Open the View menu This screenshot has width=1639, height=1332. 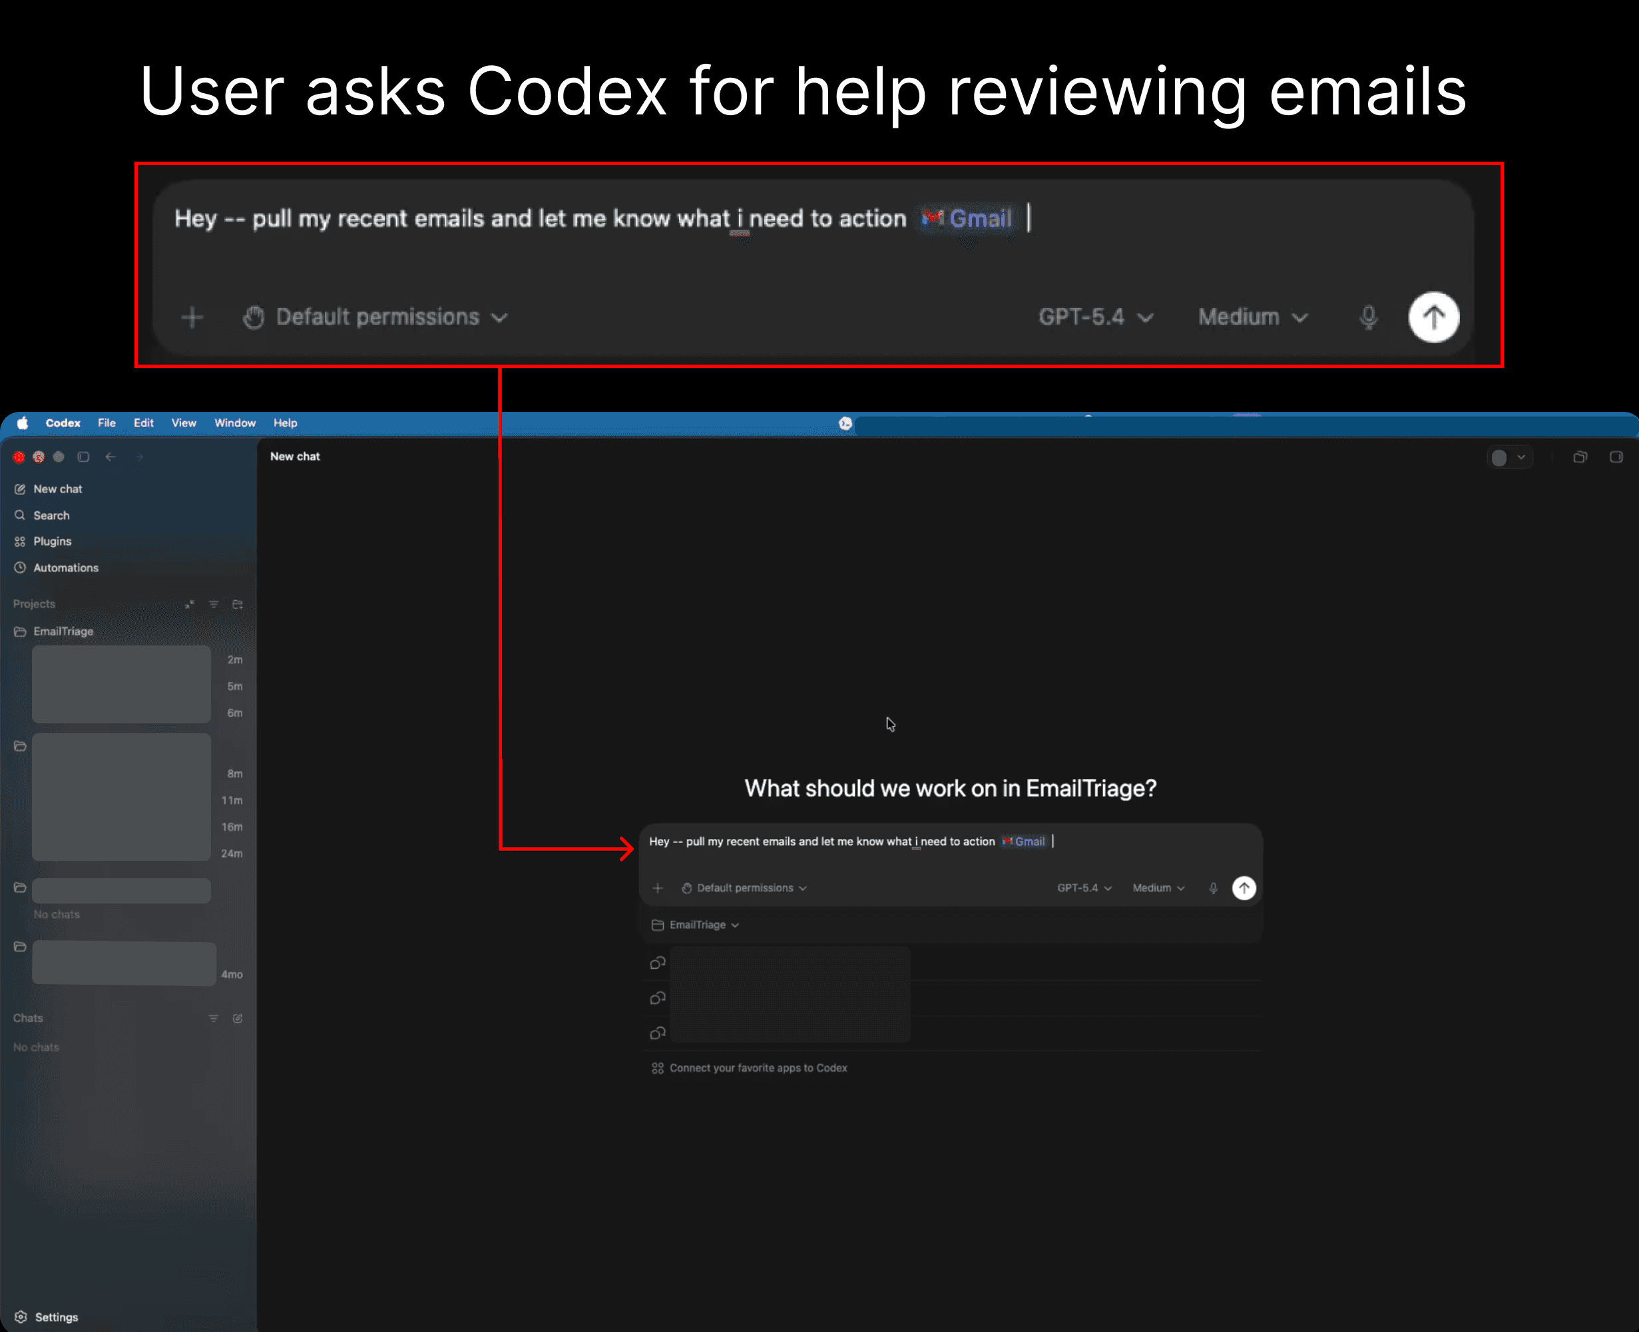[x=184, y=422]
